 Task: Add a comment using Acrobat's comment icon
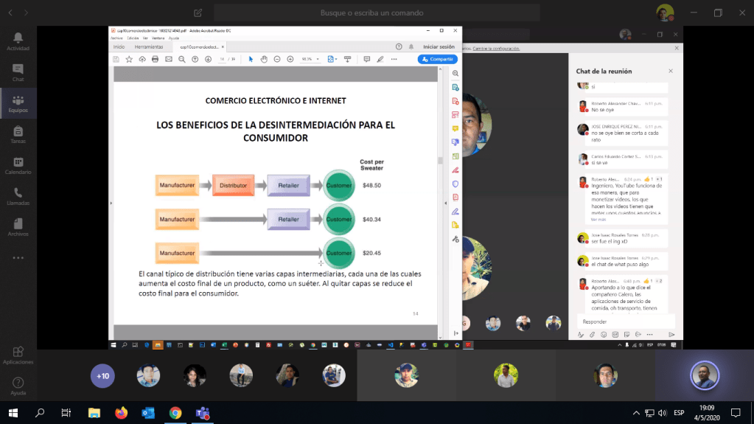(x=368, y=59)
